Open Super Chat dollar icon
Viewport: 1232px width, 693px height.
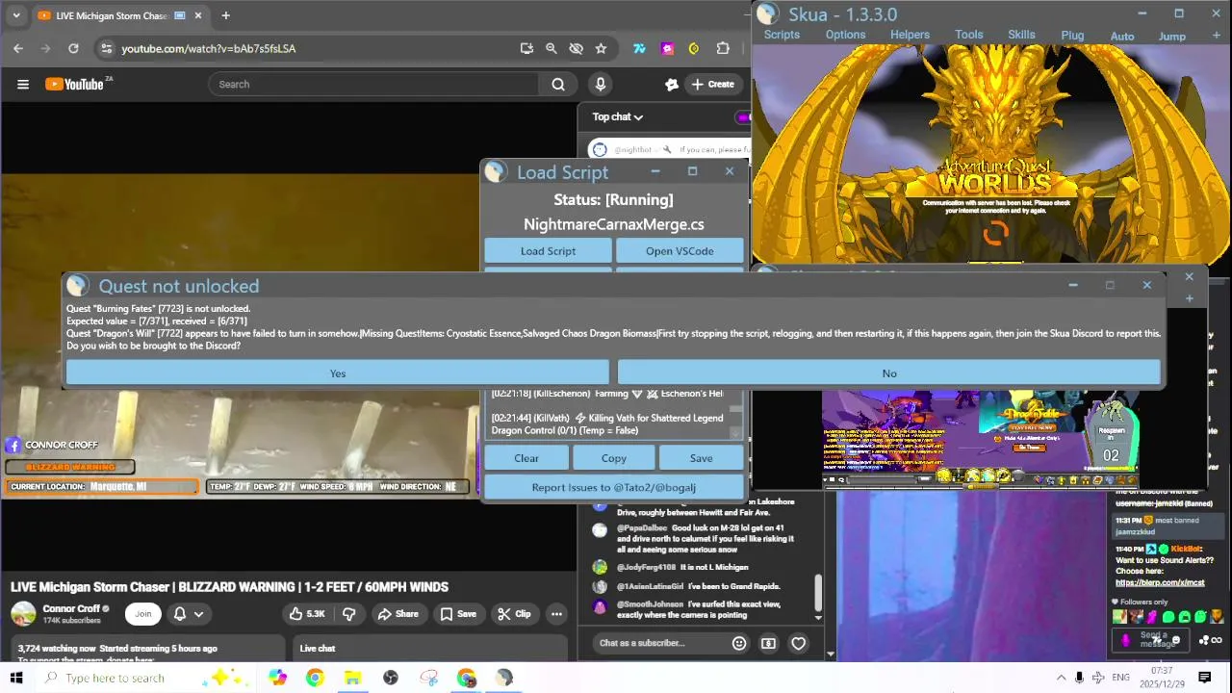[x=768, y=643]
